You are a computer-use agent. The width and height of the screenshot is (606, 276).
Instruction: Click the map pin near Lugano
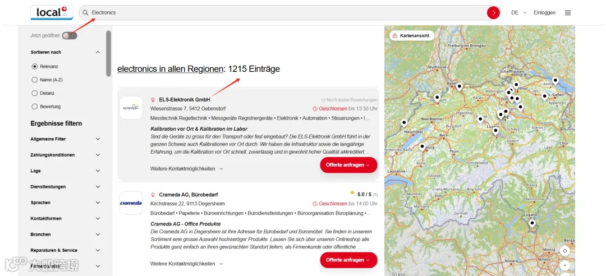pos(532,223)
